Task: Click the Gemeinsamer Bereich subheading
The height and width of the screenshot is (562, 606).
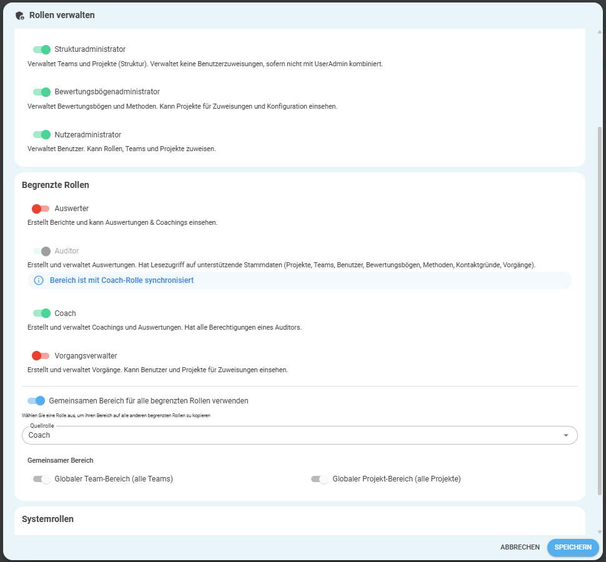Action: click(61, 460)
